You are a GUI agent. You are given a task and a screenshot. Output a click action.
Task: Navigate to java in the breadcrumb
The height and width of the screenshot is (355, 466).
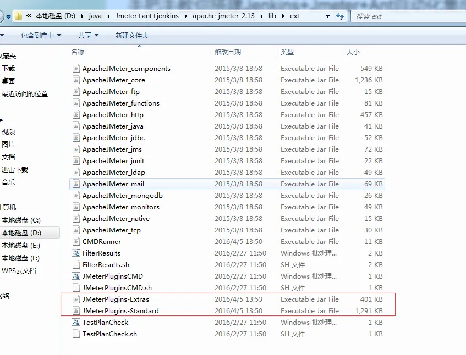click(x=95, y=16)
